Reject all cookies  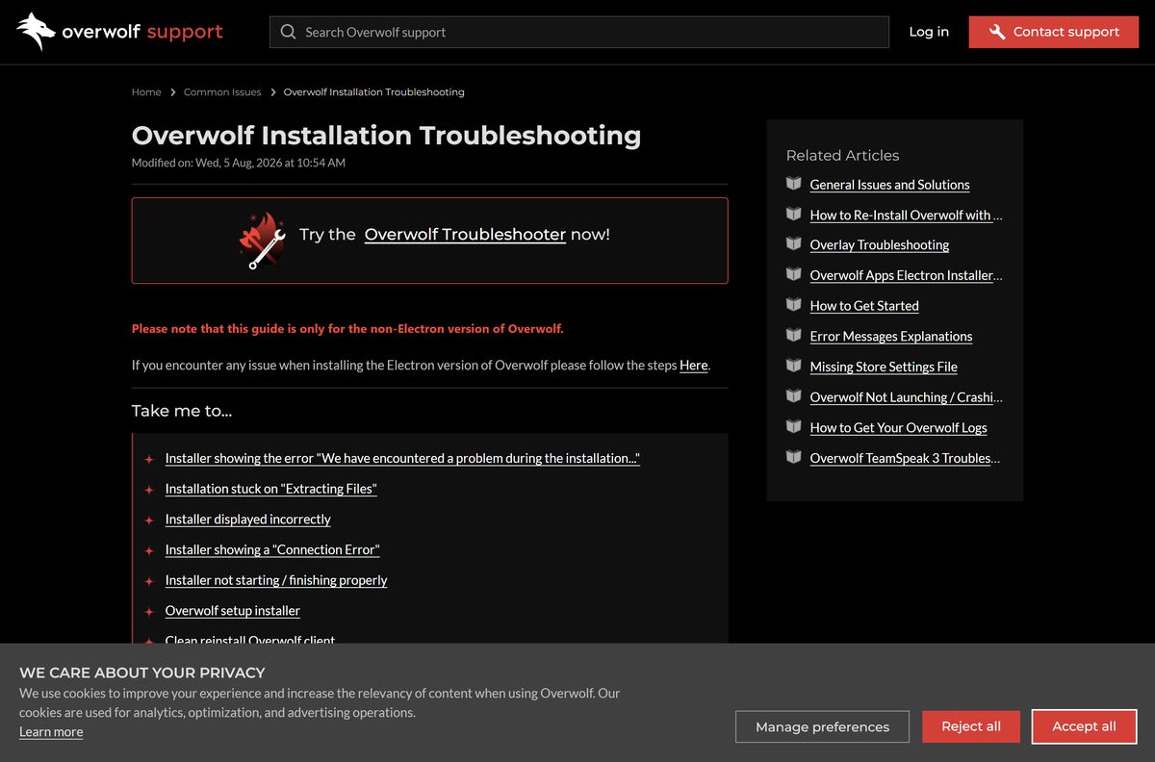click(x=971, y=726)
